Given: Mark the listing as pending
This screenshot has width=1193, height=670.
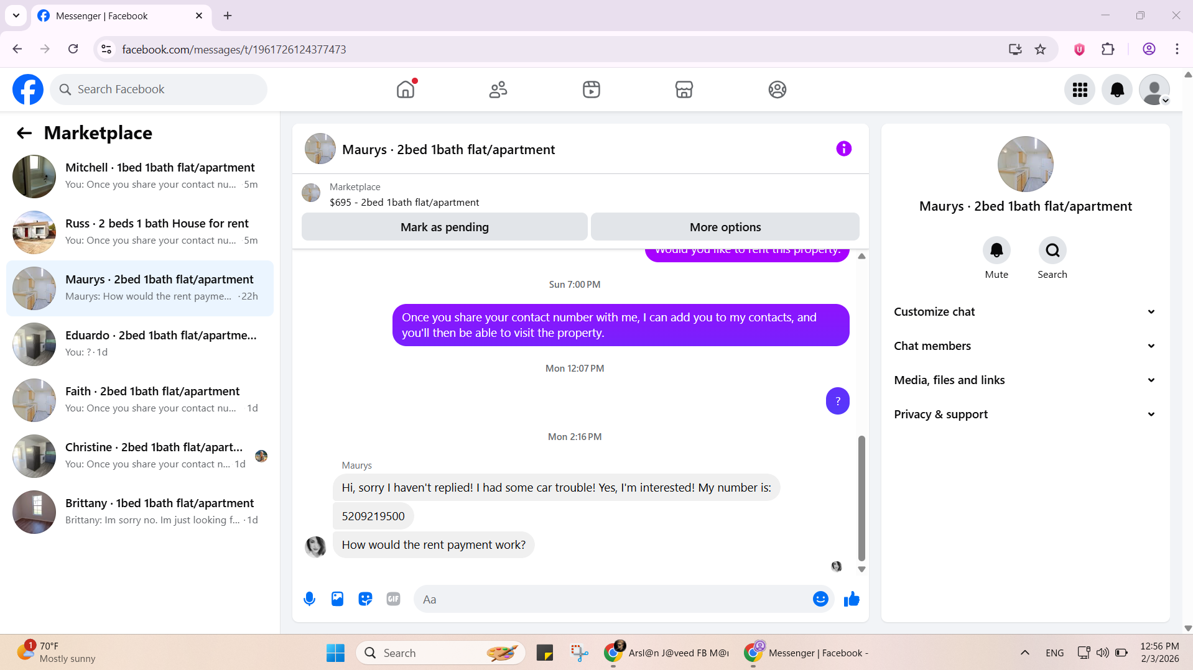Looking at the screenshot, I should pos(445,227).
